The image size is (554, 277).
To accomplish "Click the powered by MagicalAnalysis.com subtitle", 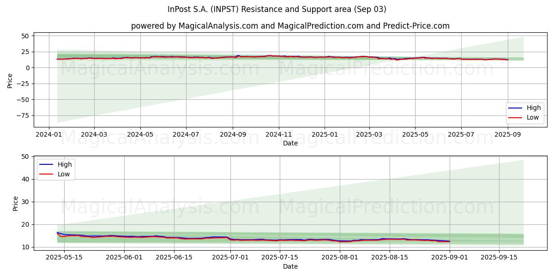I will [x=290, y=26].
